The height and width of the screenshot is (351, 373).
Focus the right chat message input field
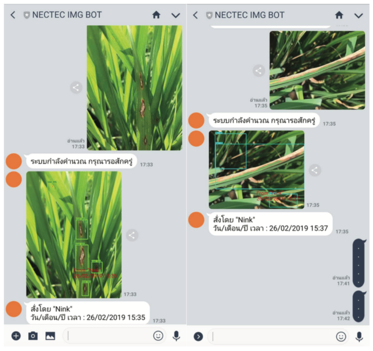tap(278, 337)
